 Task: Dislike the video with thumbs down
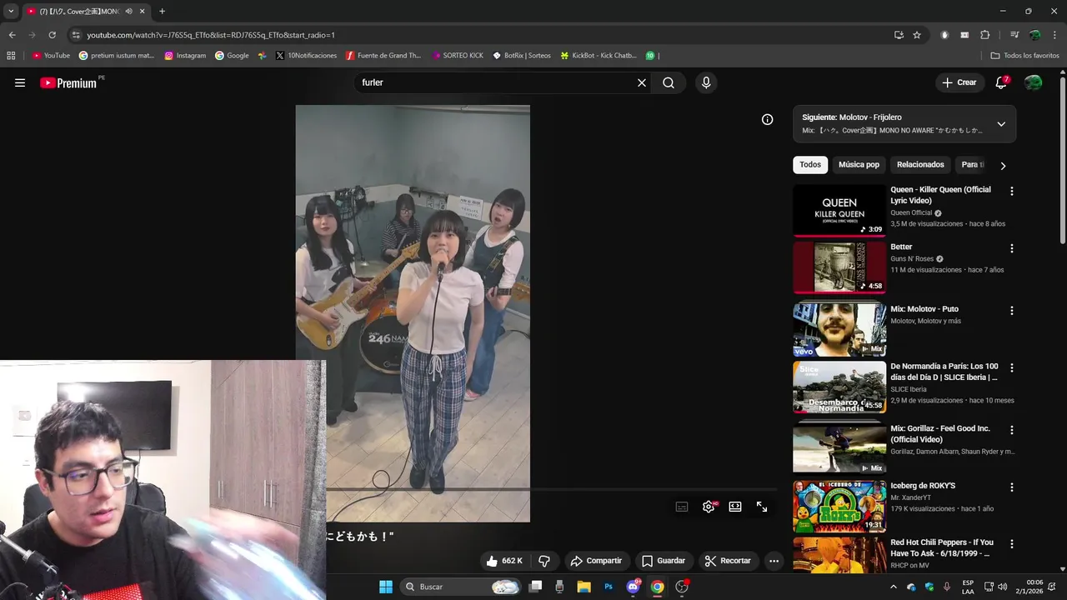[544, 561]
